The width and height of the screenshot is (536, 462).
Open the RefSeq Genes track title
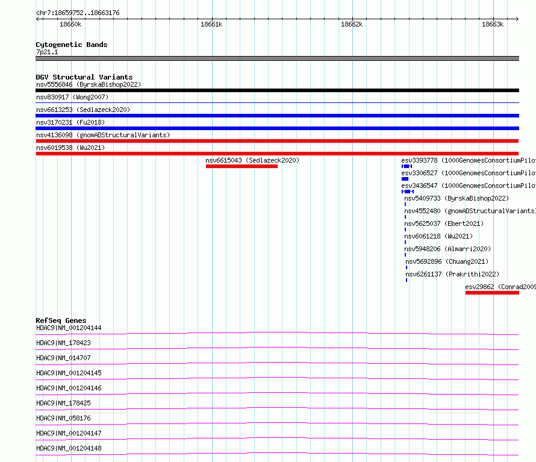[x=61, y=320]
